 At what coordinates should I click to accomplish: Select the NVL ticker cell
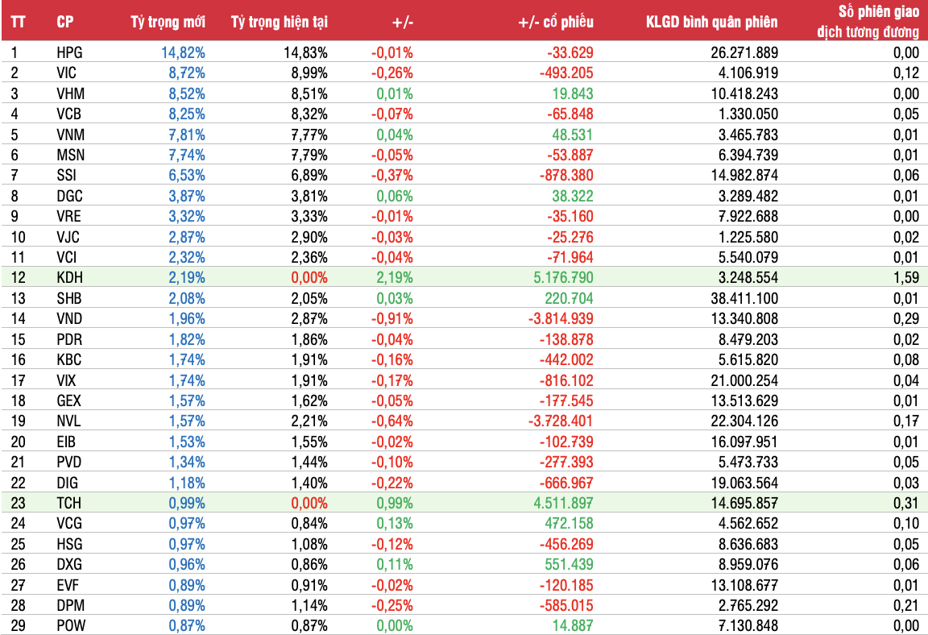68,421
